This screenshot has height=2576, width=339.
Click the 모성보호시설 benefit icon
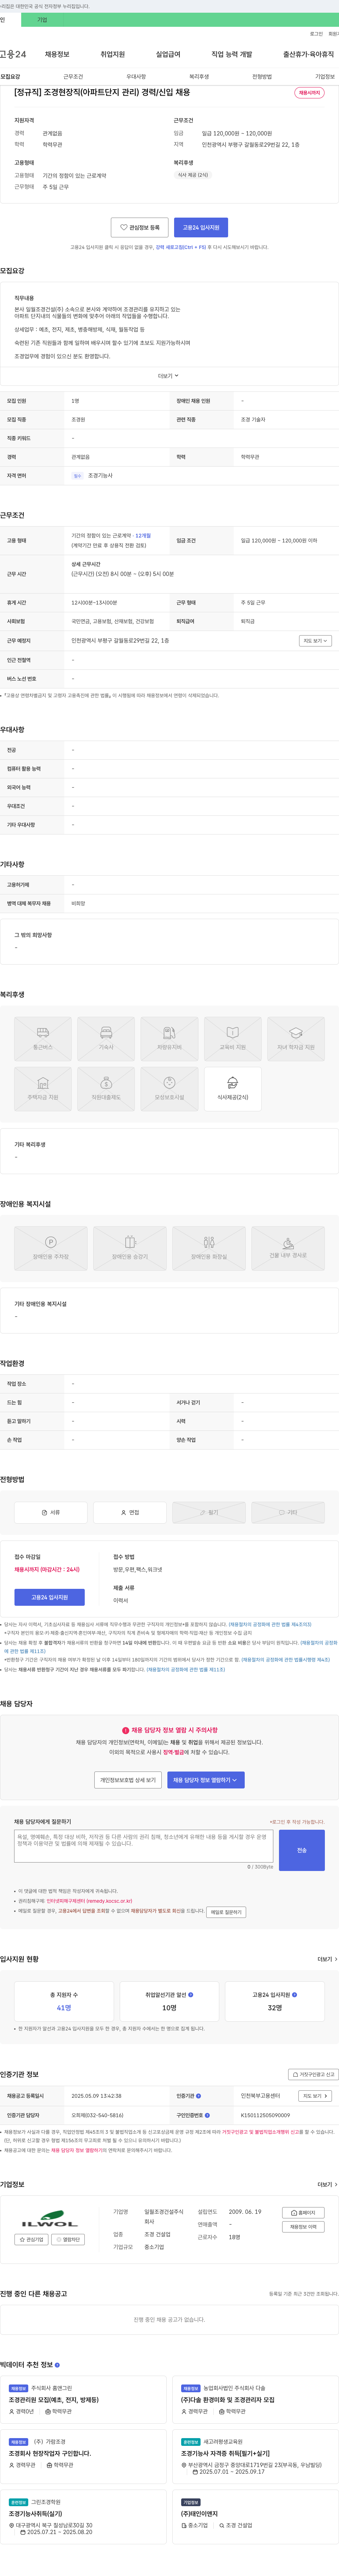click(x=169, y=1089)
